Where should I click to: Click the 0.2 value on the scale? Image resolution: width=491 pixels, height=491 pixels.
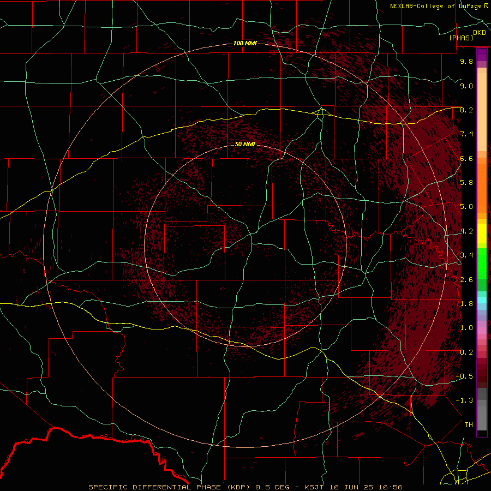466,352
